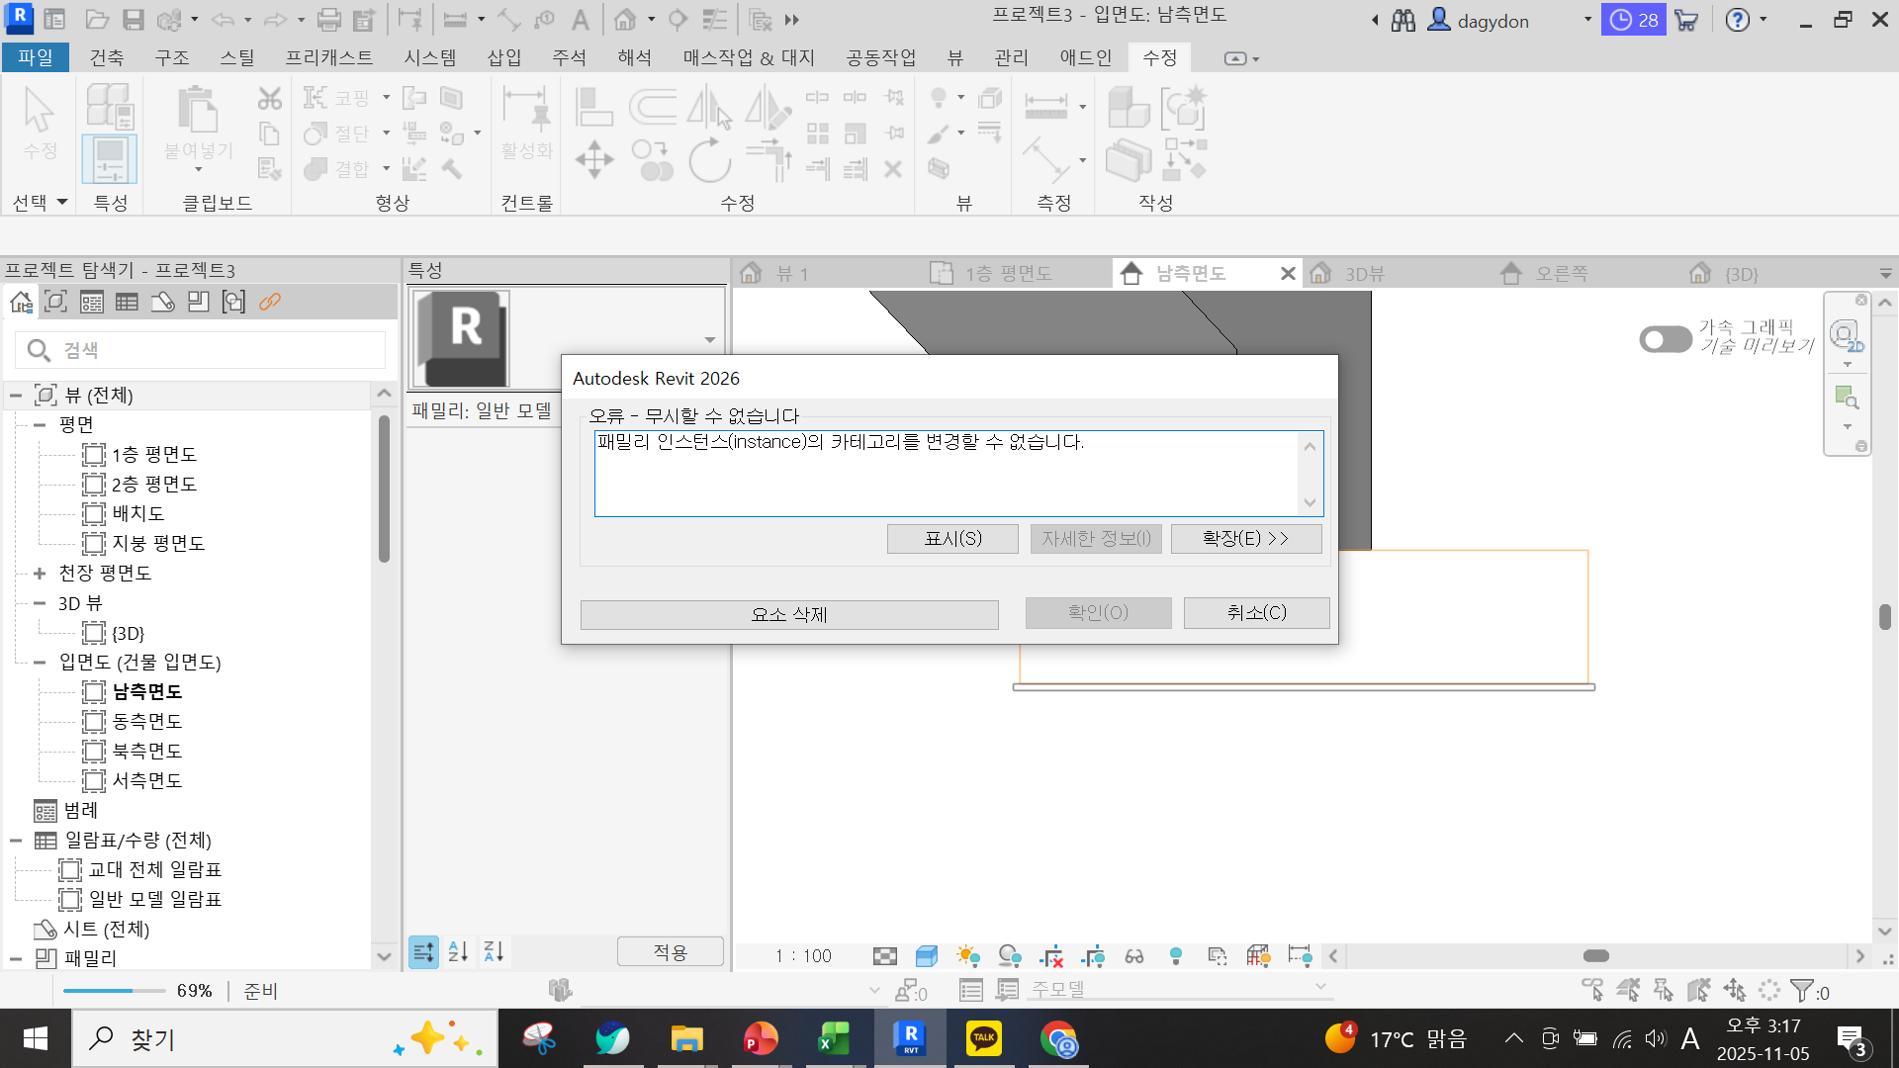Click the 69% progress bar in status bar

pos(114,991)
